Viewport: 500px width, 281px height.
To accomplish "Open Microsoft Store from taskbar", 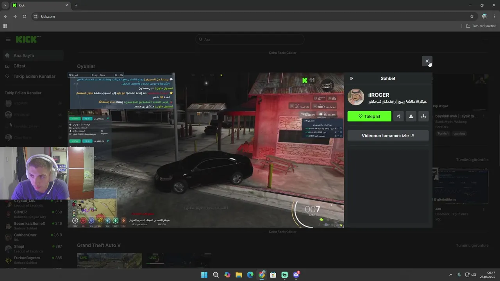I will click(x=273, y=275).
